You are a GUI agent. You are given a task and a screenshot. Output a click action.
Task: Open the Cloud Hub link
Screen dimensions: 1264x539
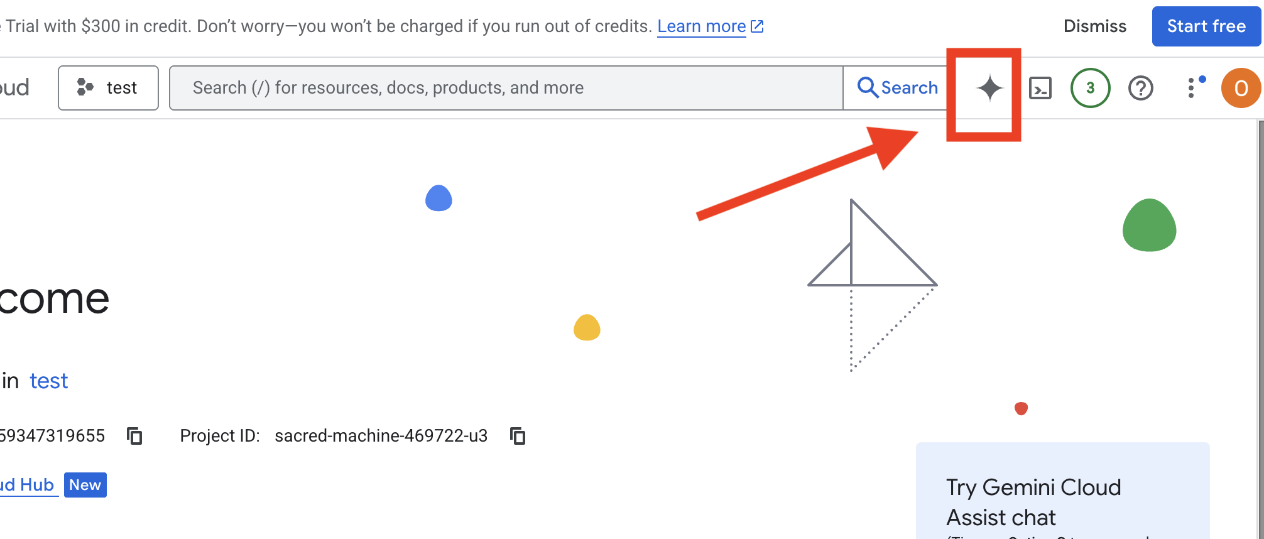[28, 485]
